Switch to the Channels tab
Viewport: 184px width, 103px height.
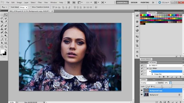[x=159, y=80]
